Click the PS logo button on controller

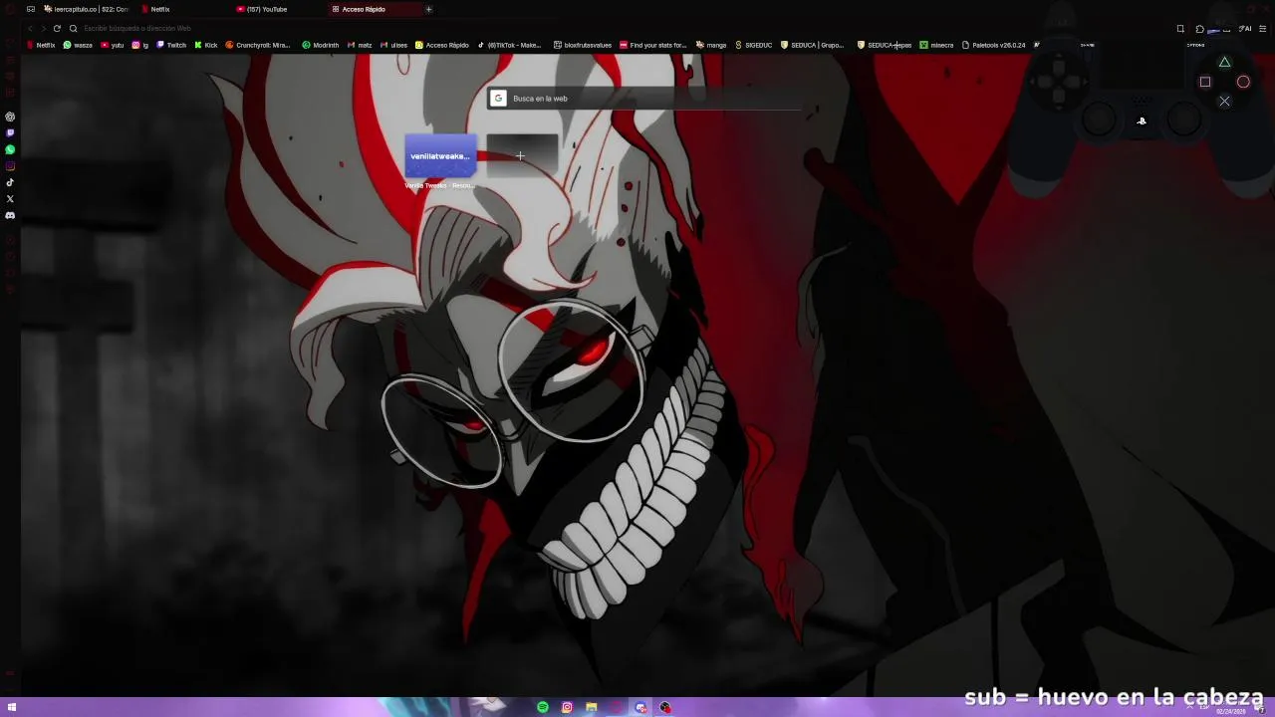[1142, 120]
